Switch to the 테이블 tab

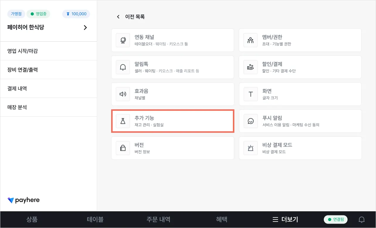[95, 220]
